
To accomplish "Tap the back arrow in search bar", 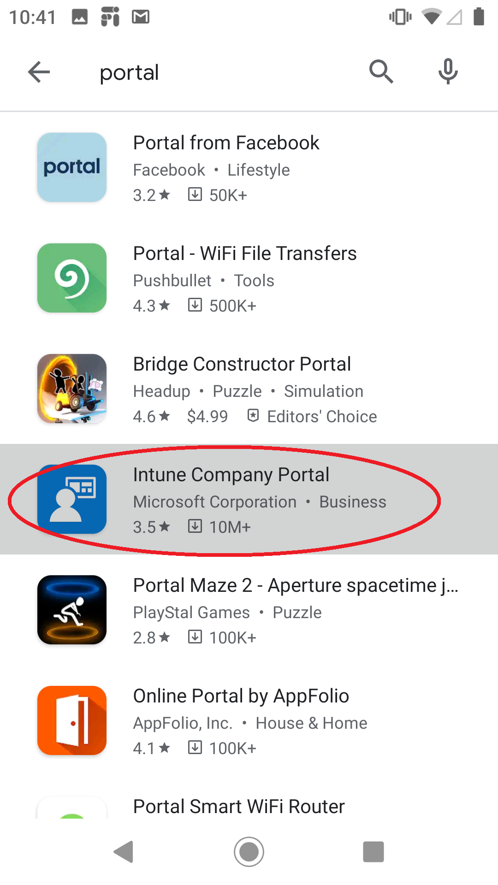I will click(39, 72).
